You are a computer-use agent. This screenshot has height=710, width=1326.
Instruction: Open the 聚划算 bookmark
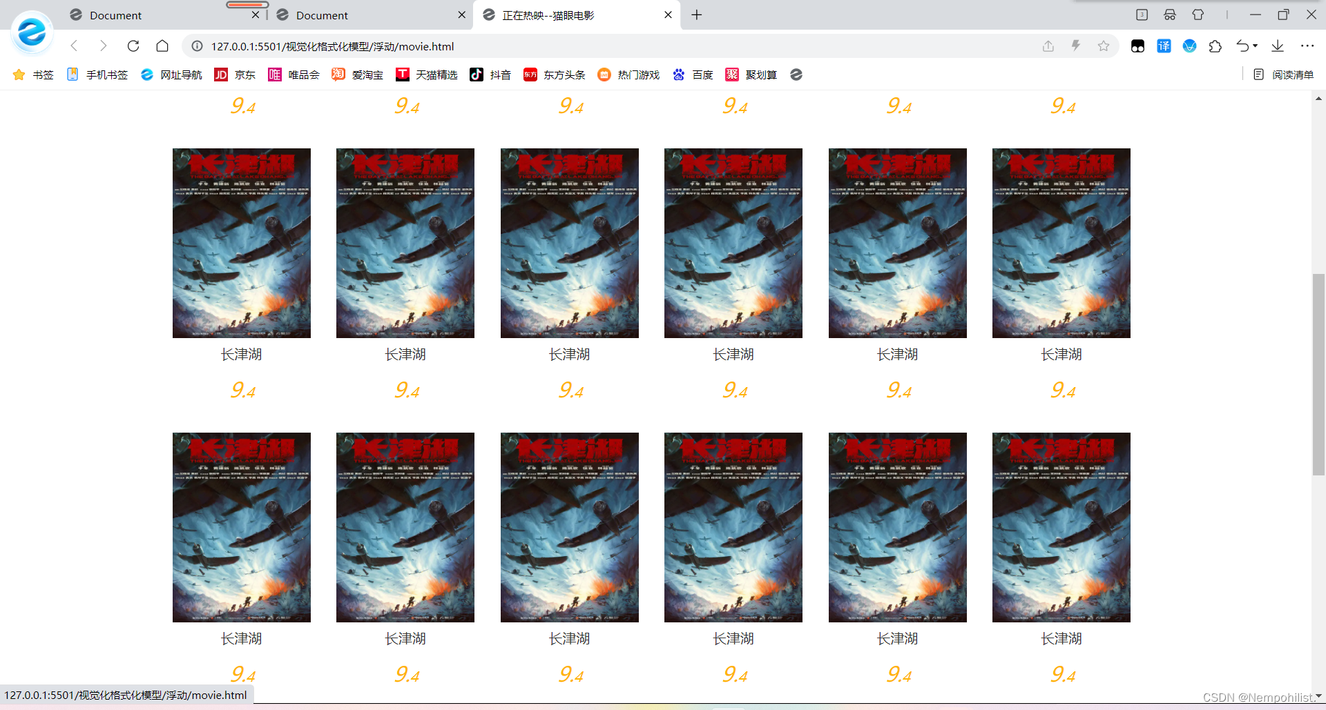tap(751, 75)
